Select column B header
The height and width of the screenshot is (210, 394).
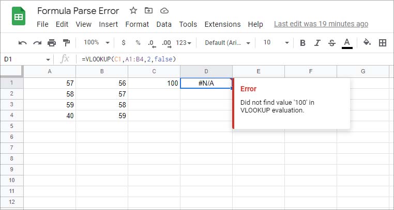[102, 71]
